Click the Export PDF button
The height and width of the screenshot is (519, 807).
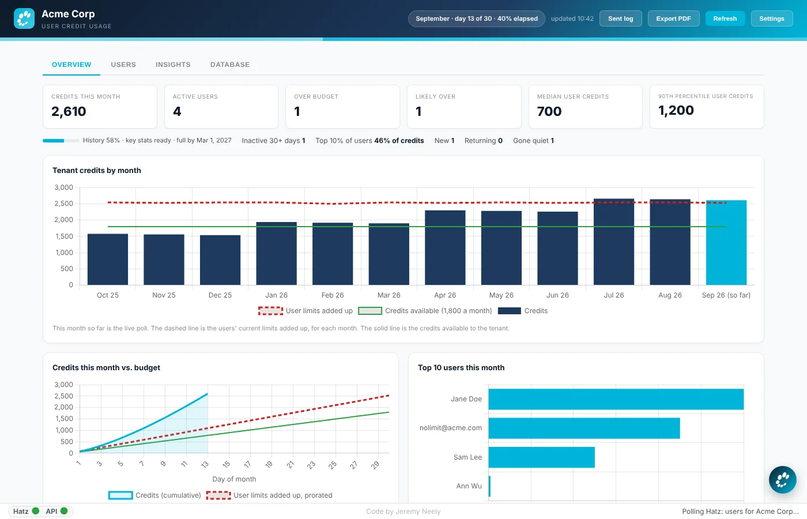point(673,18)
